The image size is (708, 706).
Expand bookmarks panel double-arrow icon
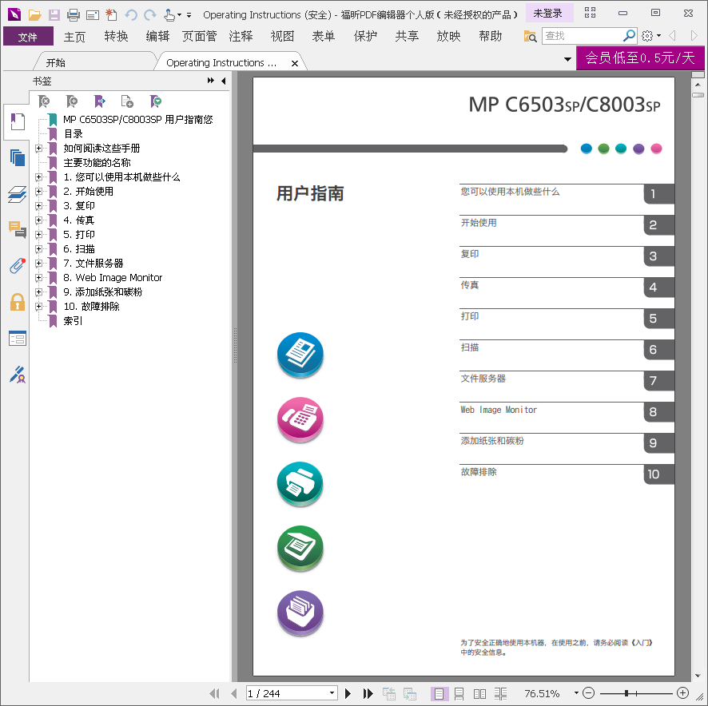click(x=210, y=81)
